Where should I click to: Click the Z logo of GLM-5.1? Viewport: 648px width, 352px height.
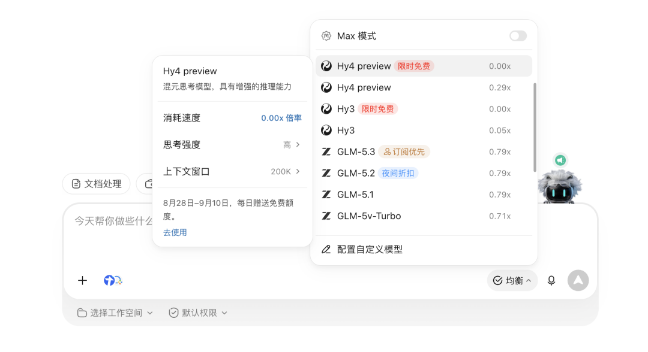click(x=326, y=195)
